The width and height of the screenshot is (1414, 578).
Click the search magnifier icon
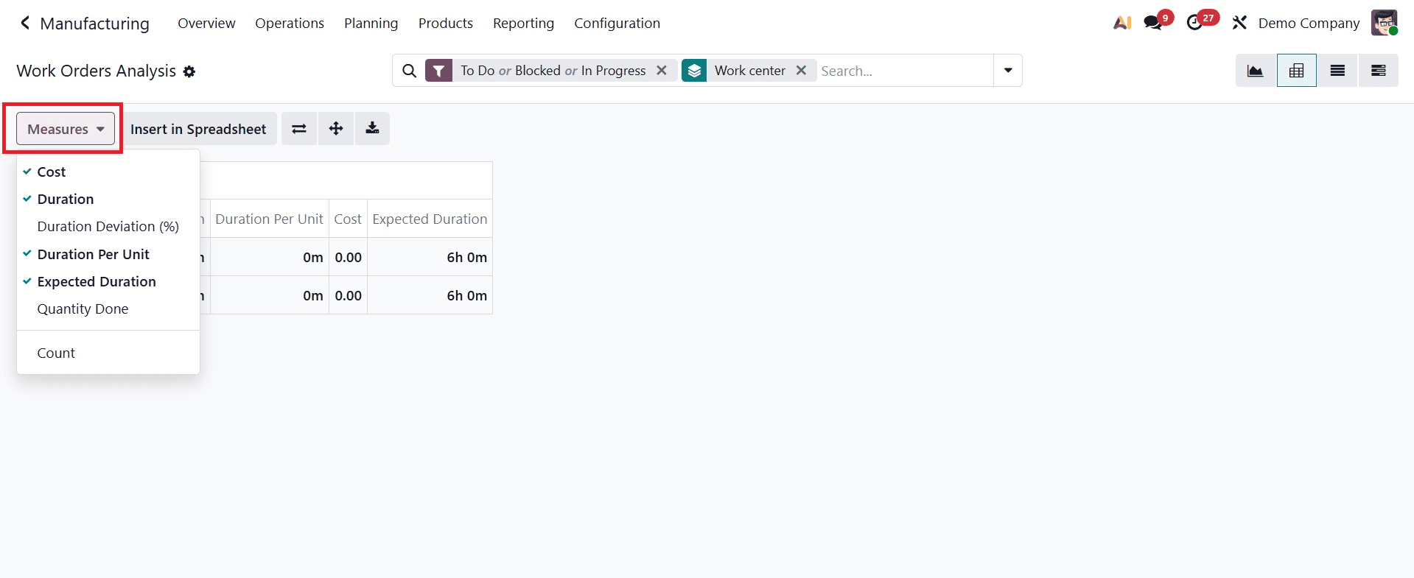410,71
